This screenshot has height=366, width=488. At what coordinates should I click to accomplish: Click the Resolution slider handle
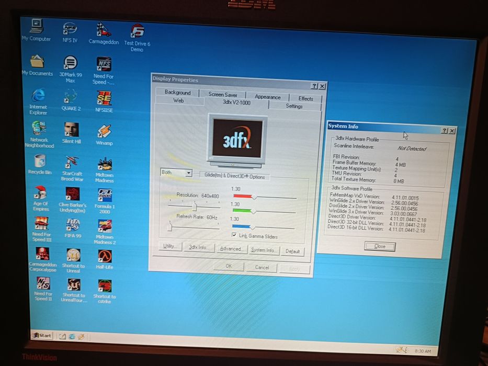coord(195,206)
